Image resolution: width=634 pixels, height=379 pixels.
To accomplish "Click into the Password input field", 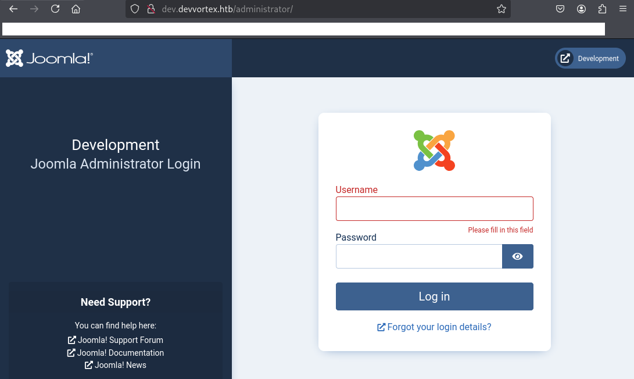I will 418,256.
